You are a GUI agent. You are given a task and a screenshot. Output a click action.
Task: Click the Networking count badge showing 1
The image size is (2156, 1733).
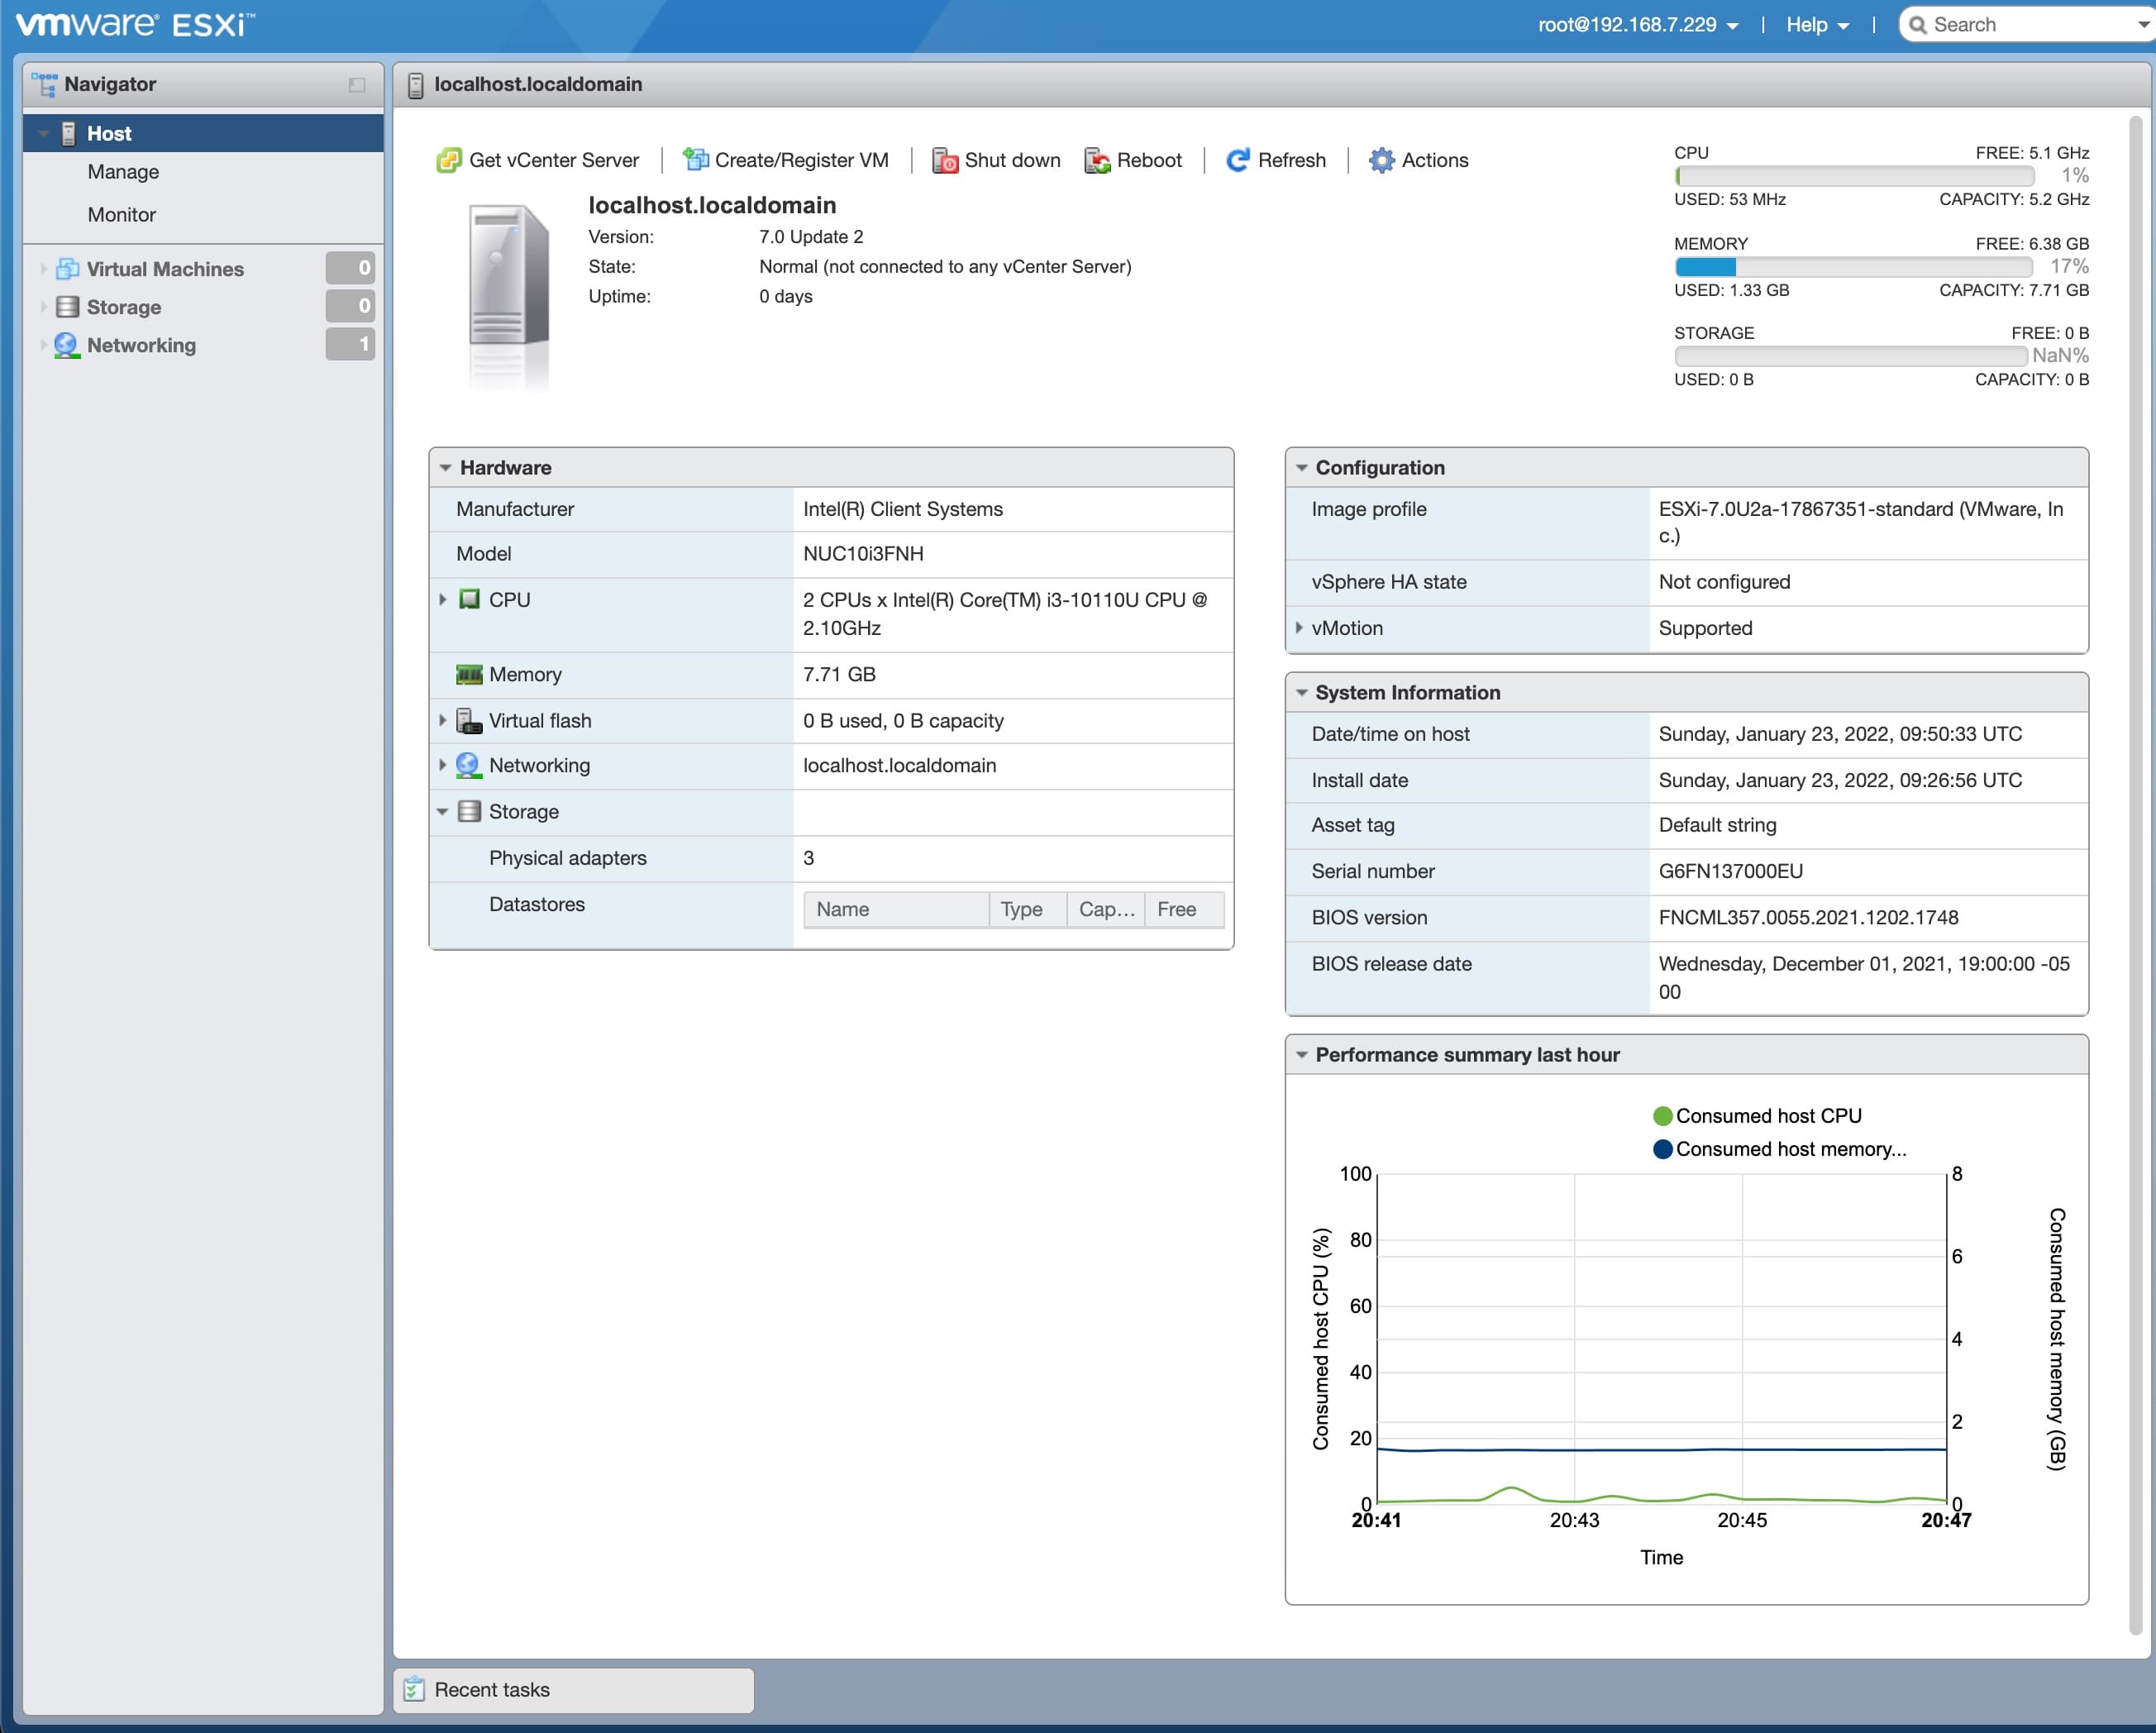(x=350, y=344)
